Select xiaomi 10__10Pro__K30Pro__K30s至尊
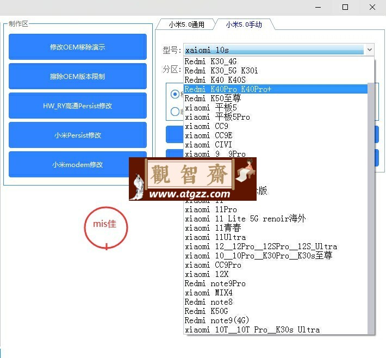Screen dimensions: 386x358 [x=276, y=256]
